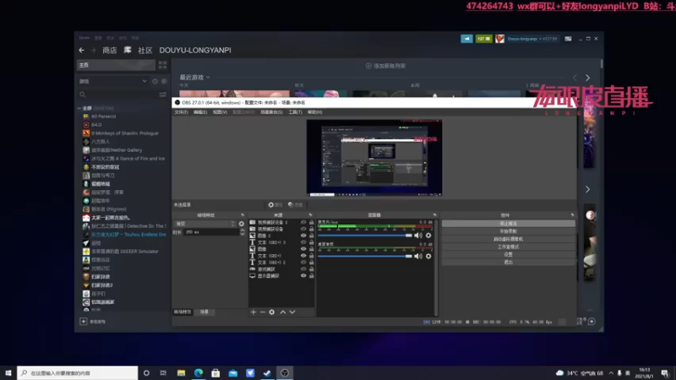676x380 pixels.
Task: Click Windows taskbar search box
Action: click(78, 372)
